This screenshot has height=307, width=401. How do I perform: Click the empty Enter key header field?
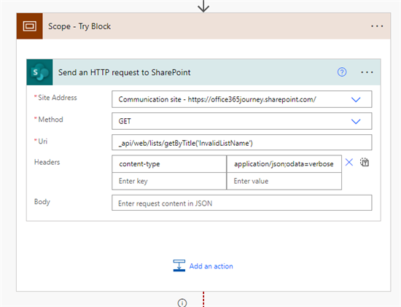pos(169,181)
